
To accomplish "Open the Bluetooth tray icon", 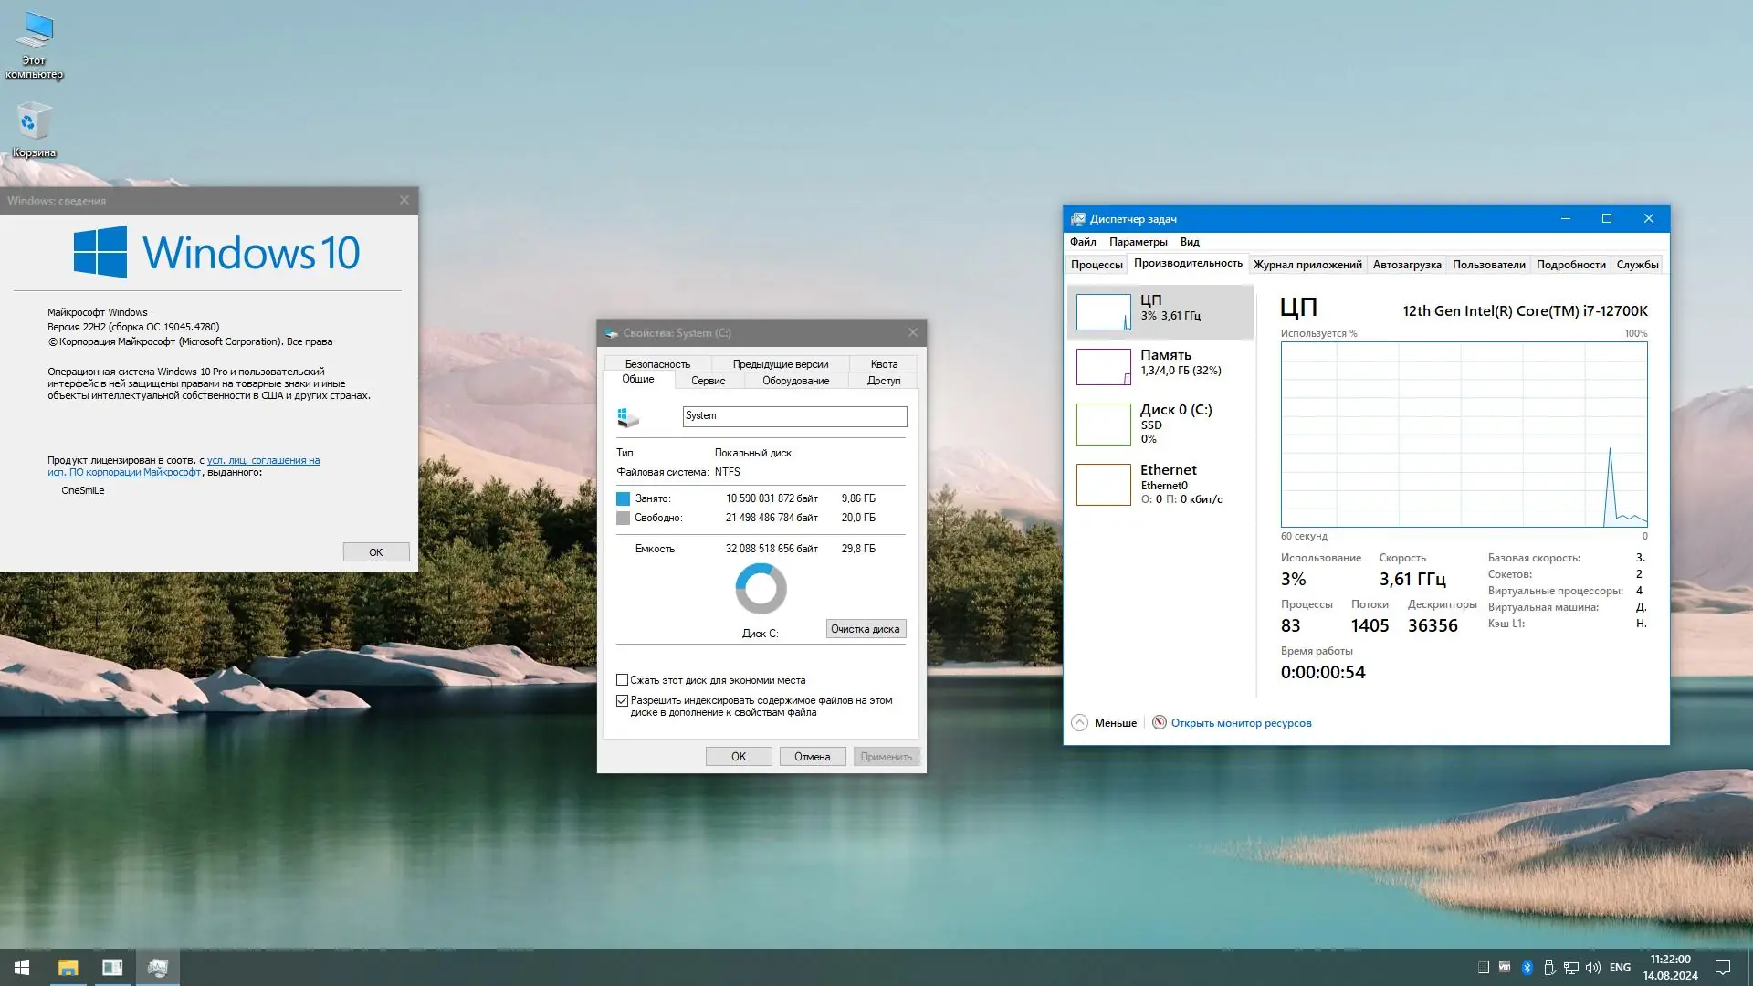I will click(x=1527, y=968).
